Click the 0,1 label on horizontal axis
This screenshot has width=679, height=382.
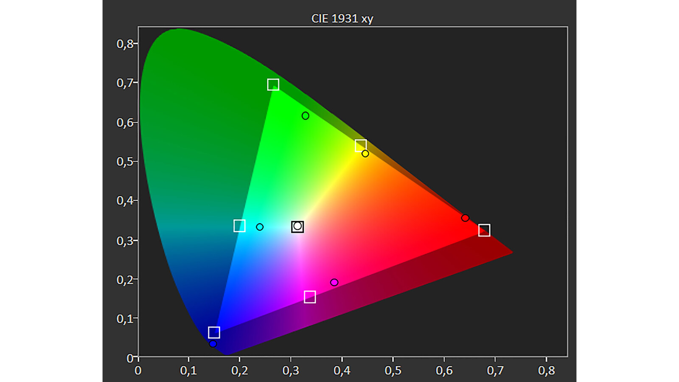coord(188,371)
